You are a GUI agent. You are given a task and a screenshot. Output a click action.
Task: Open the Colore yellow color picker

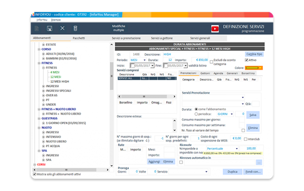pyautogui.click(x=254, y=68)
